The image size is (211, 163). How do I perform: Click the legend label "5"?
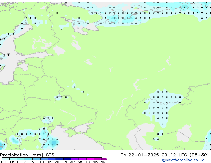[33, 162]
